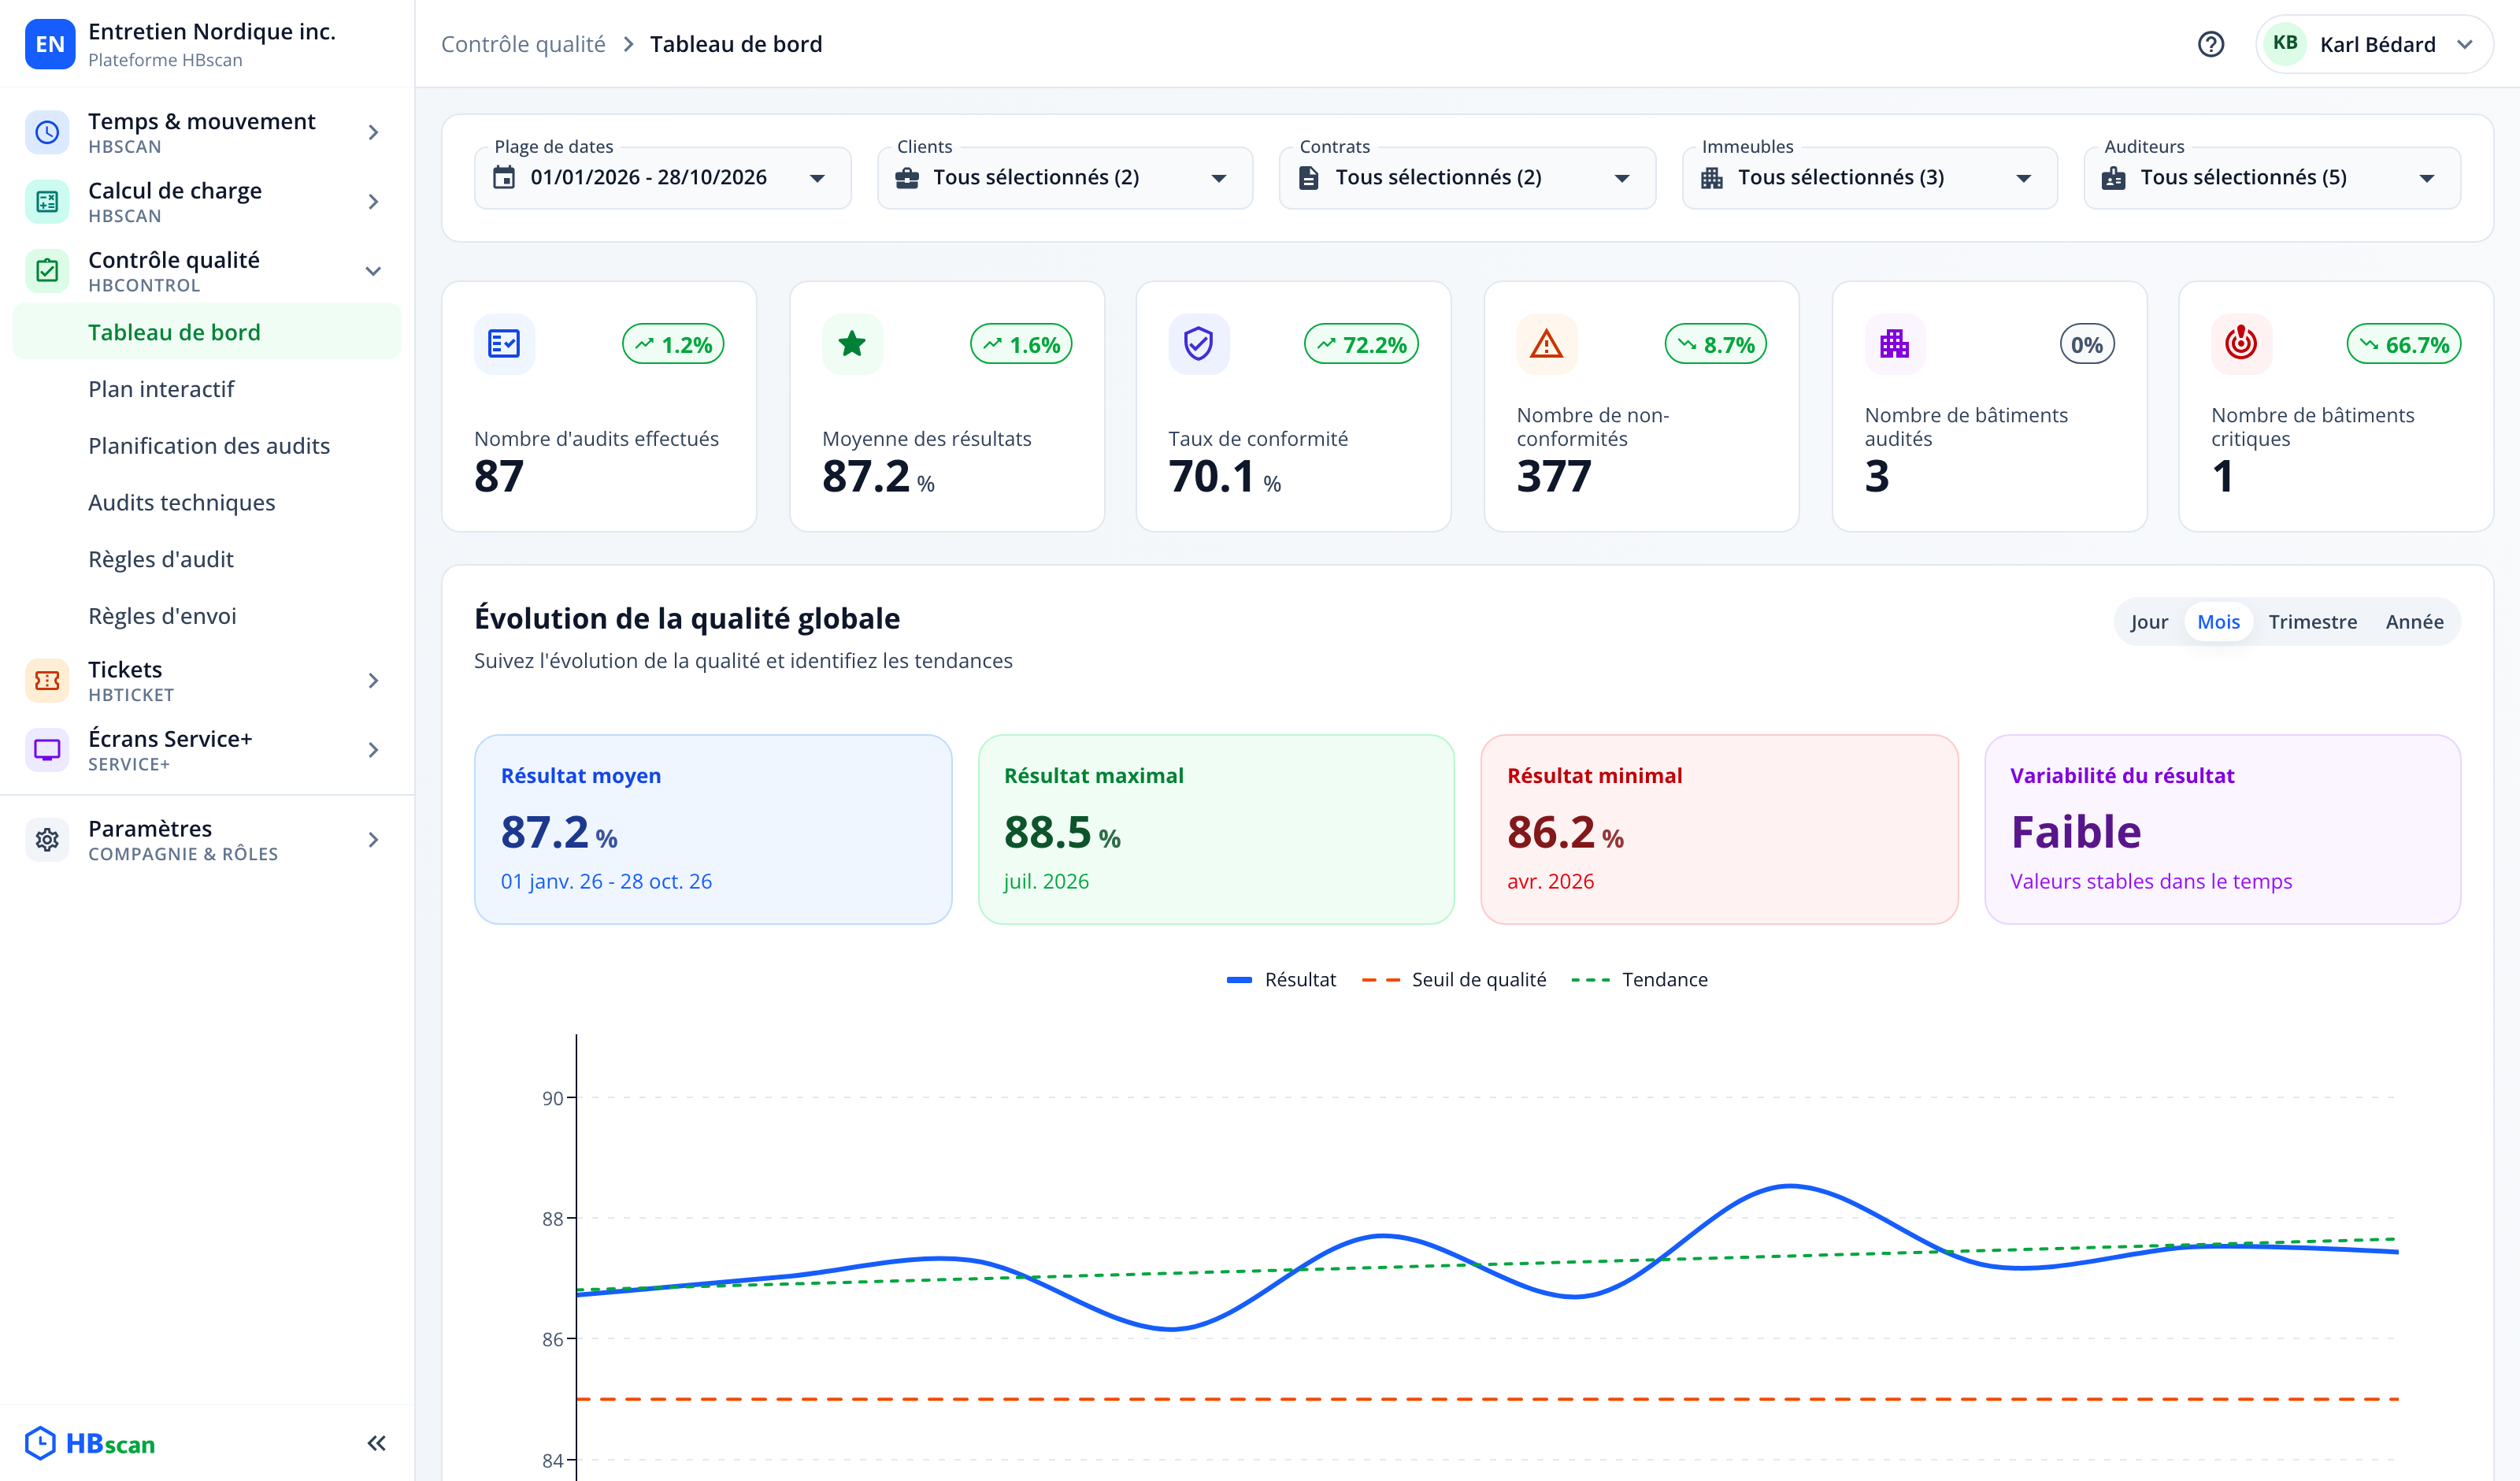Click the audits effectués checklist icon
This screenshot has width=2520, height=1481.
pos(504,344)
